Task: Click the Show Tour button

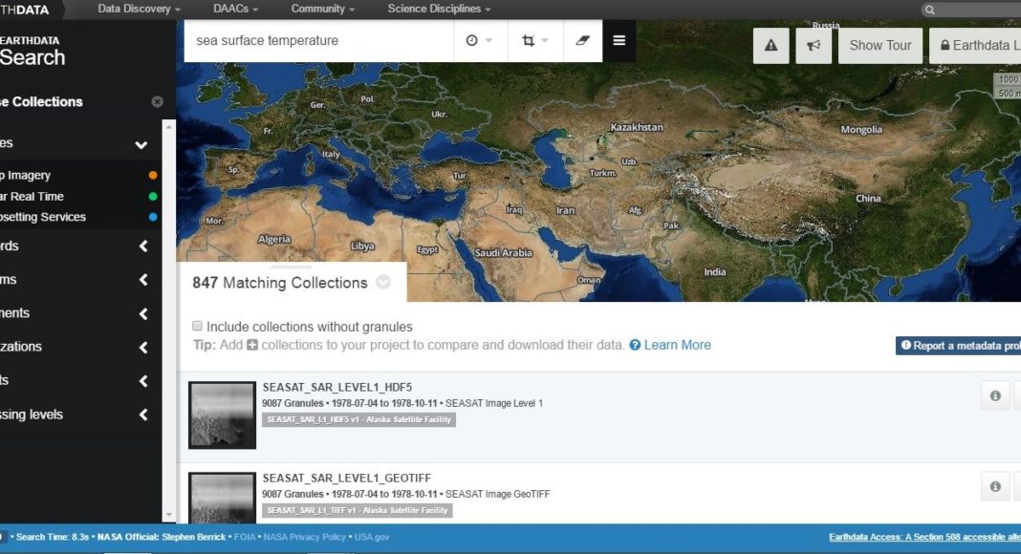Action: [880, 45]
